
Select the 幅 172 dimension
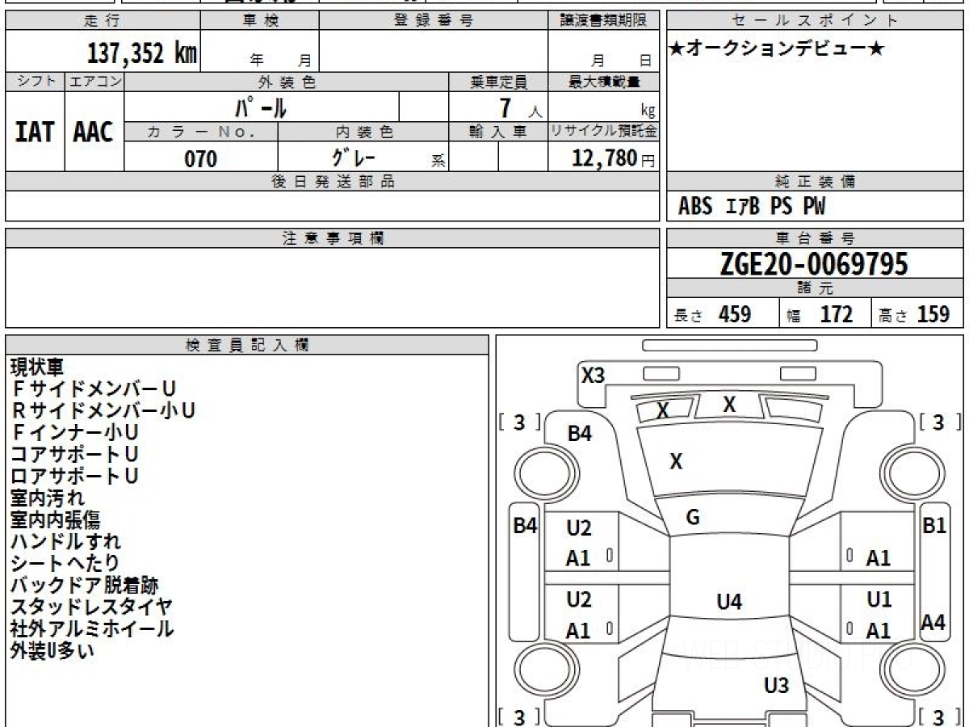tap(820, 314)
